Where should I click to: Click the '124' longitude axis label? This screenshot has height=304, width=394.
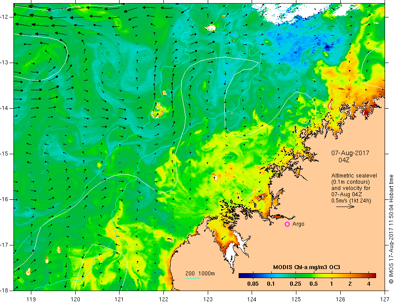[x=252, y=299]
